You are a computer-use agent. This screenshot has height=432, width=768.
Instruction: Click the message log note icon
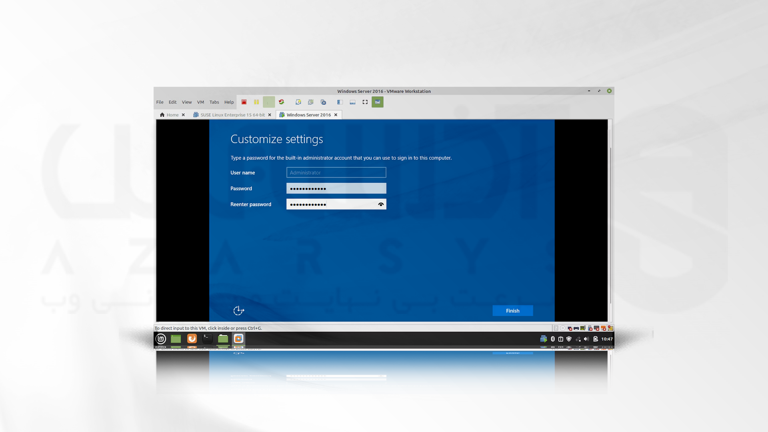click(610, 328)
